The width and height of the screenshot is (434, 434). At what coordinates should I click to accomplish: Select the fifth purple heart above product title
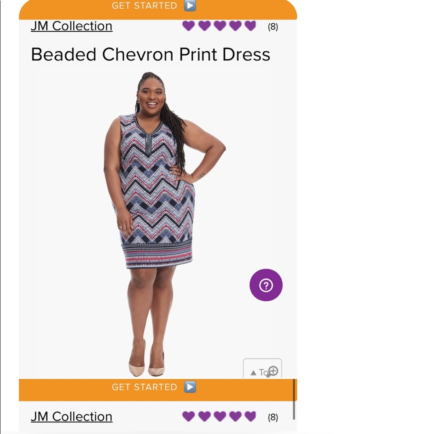(x=250, y=26)
